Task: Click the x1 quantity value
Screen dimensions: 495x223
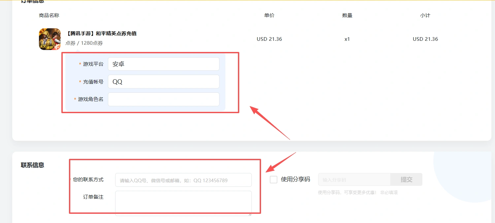Action: tap(347, 39)
